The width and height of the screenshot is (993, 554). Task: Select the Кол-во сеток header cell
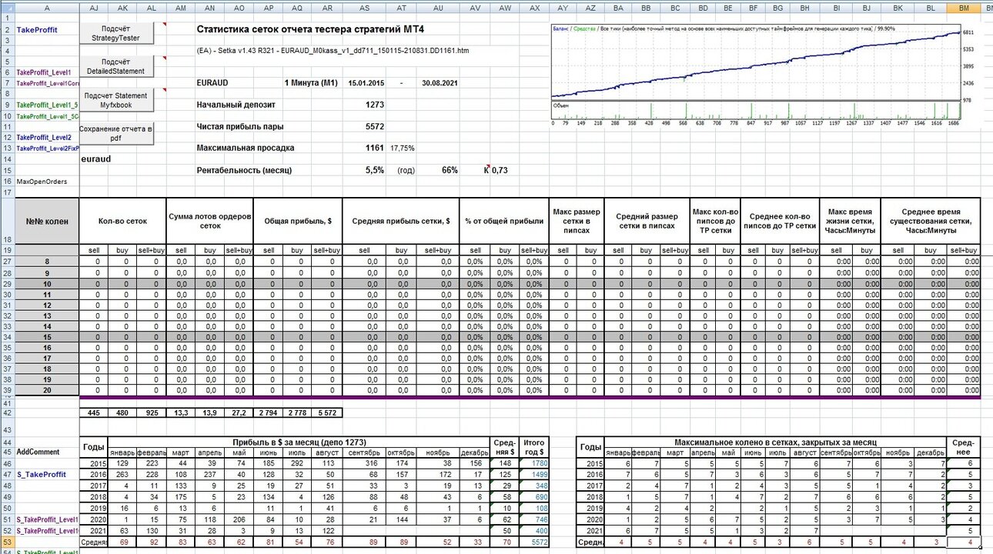pos(123,222)
